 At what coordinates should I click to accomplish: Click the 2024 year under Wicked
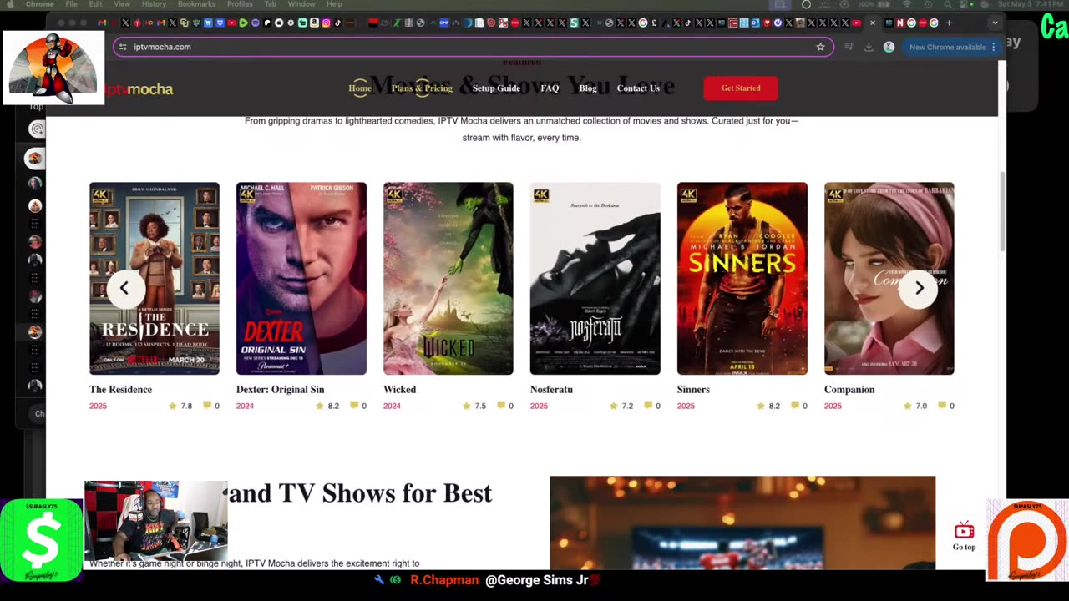tap(392, 406)
